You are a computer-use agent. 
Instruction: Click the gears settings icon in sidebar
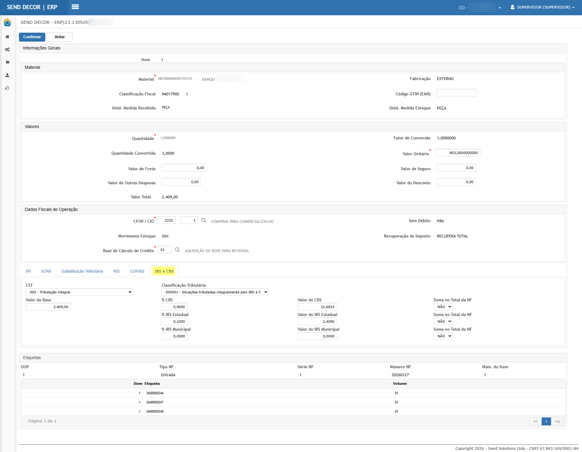(x=7, y=50)
